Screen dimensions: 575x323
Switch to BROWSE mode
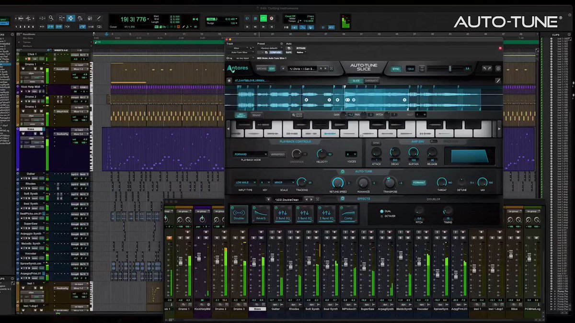tap(262, 68)
